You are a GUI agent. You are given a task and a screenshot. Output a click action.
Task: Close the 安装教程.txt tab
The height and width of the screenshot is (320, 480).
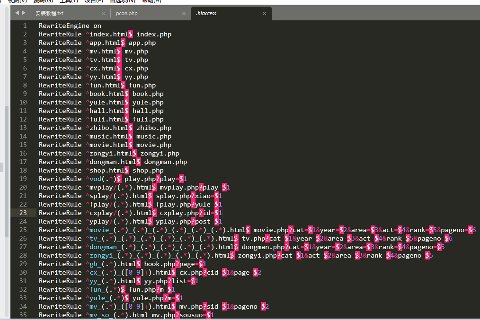[103, 13]
